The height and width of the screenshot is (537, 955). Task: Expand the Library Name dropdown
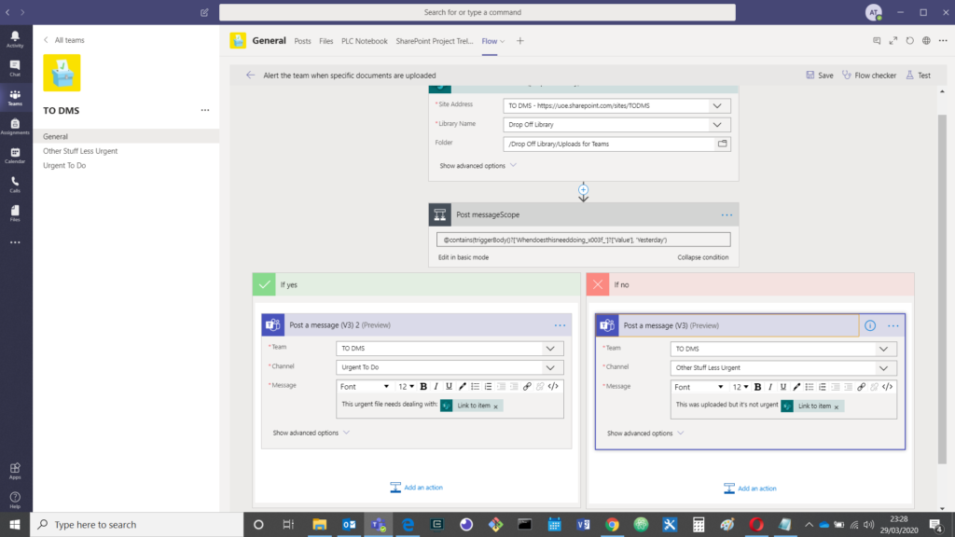pyautogui.click(x=717, y=124)
